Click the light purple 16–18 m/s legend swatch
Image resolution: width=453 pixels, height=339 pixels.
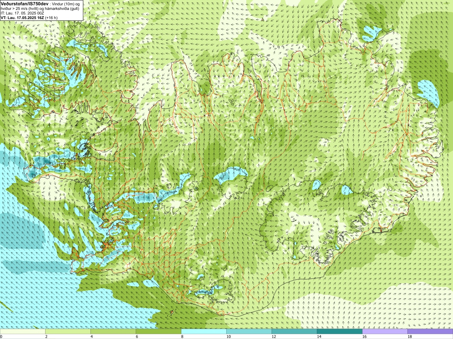click(385, 332)
